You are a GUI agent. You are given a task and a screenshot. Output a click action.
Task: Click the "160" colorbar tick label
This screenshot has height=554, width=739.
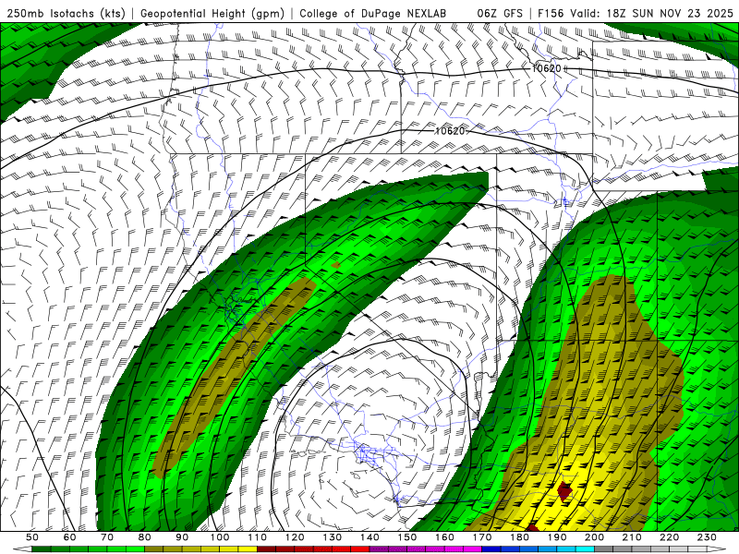[x=444, y=537]
